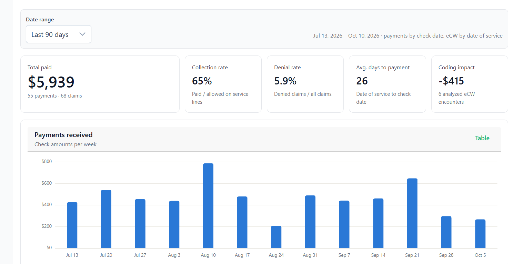Click the tallest bar for Aug 10

(x=208, y=205)
